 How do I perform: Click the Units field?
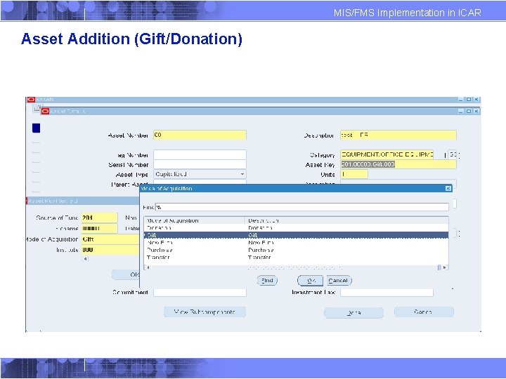point(354,174)
